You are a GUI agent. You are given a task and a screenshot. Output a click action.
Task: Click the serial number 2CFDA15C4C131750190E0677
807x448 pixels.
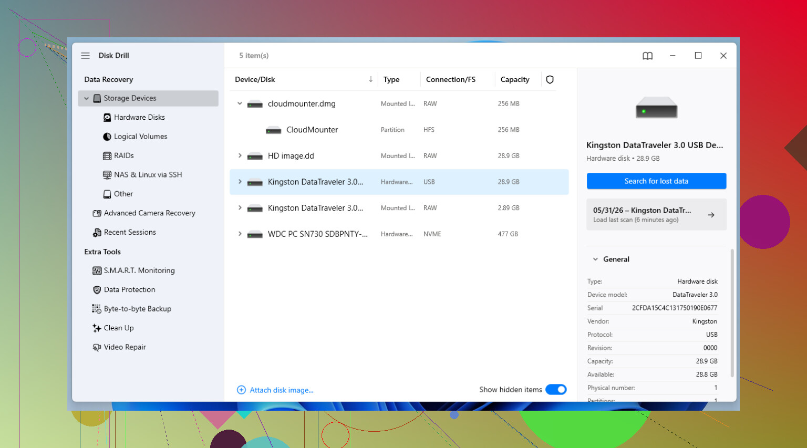pyautogui.click(x=675, y=308)
